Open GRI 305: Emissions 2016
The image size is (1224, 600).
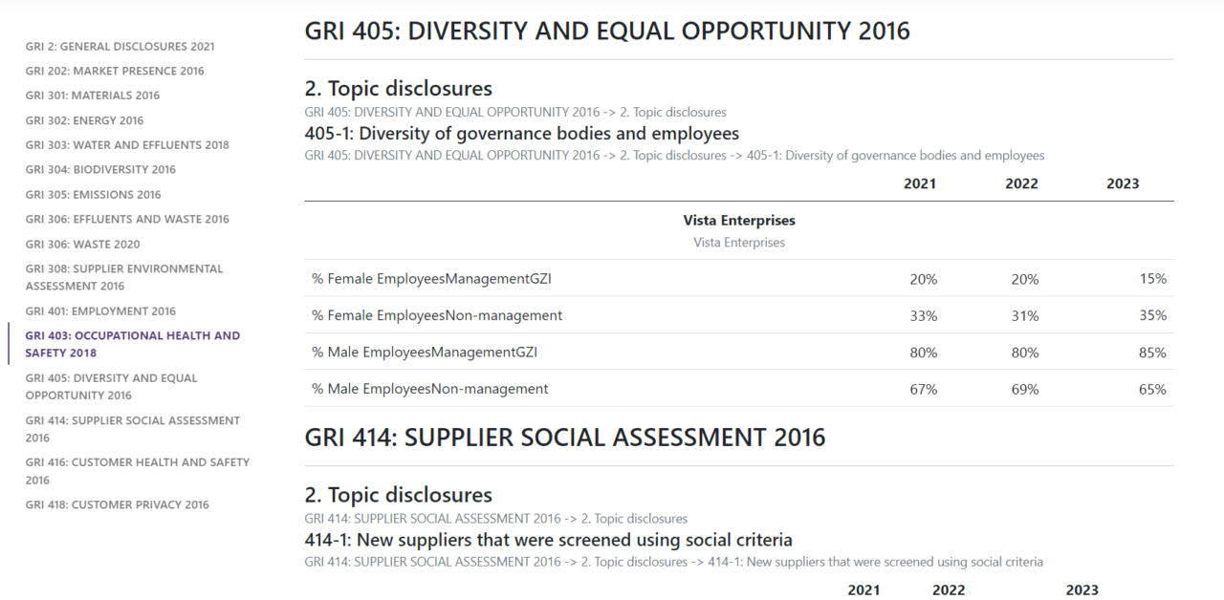(x=94, y=194)
